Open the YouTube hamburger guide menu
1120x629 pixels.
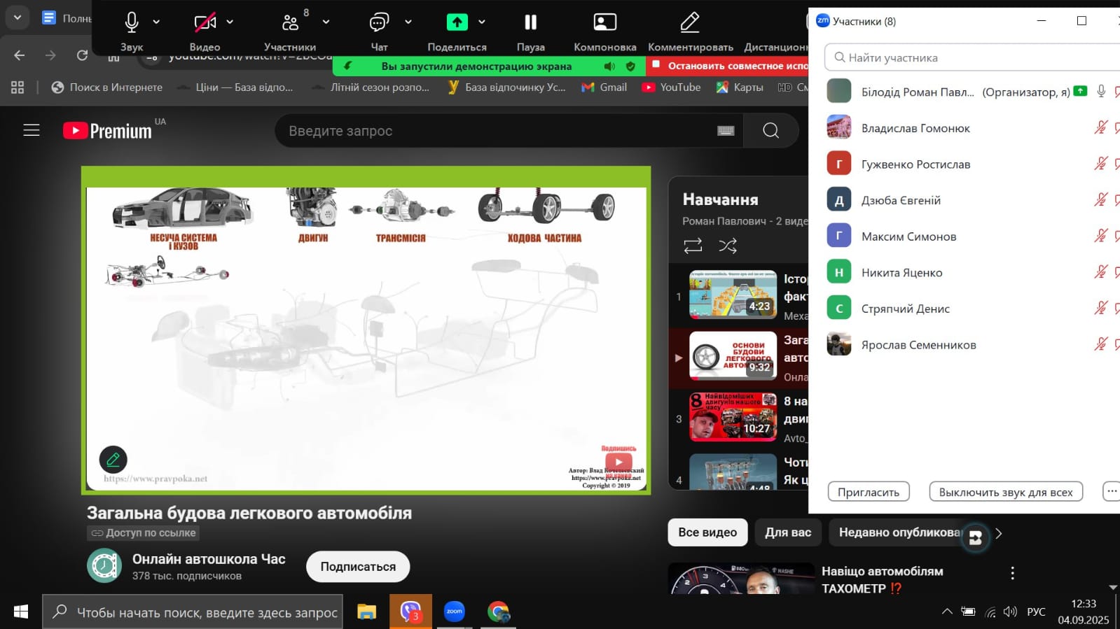pos(32,131)
